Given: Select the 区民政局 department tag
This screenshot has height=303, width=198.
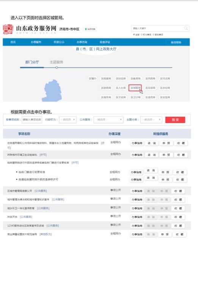Looking at the screenshot, I should (x=150, y=78).
